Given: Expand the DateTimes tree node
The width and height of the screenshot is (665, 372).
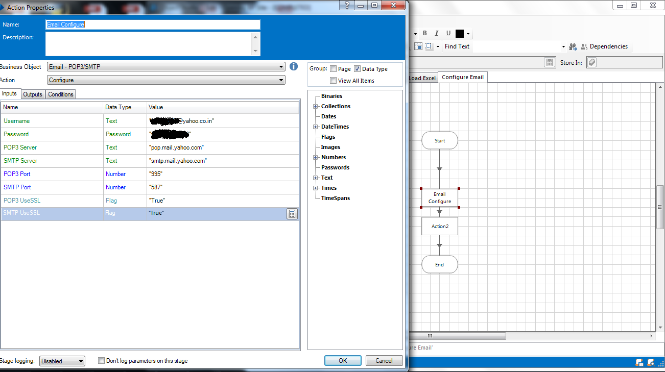Looking at the screenshot, I should click(316, 127).
